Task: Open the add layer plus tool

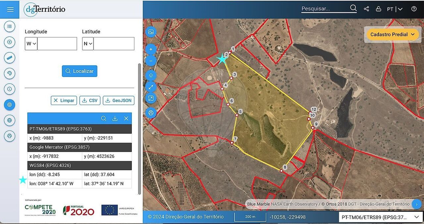Action: (x=10, y=42)
